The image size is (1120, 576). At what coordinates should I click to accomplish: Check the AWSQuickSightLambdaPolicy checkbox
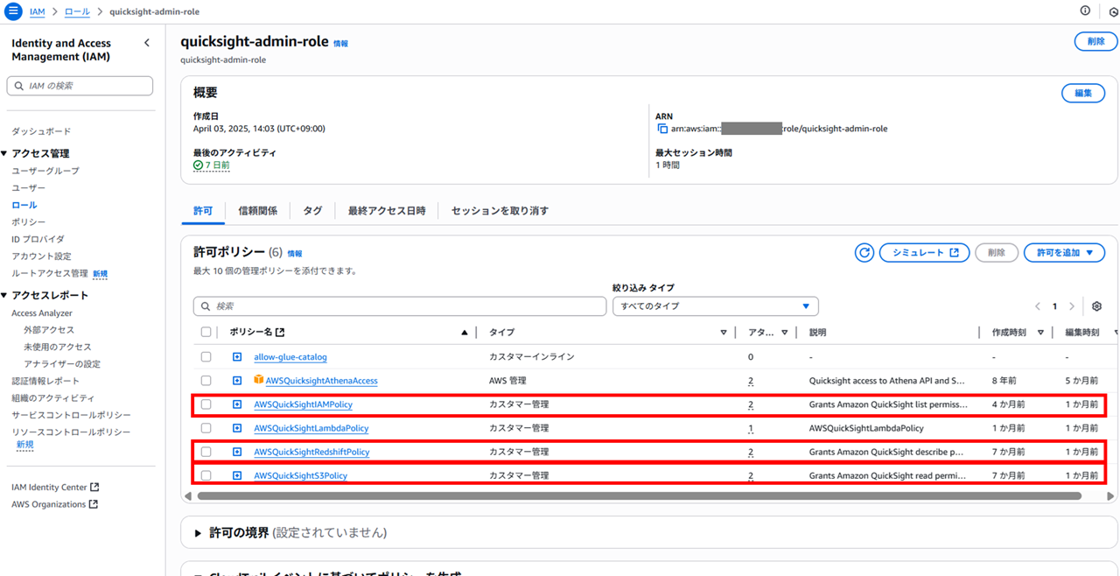coord(206,428)
